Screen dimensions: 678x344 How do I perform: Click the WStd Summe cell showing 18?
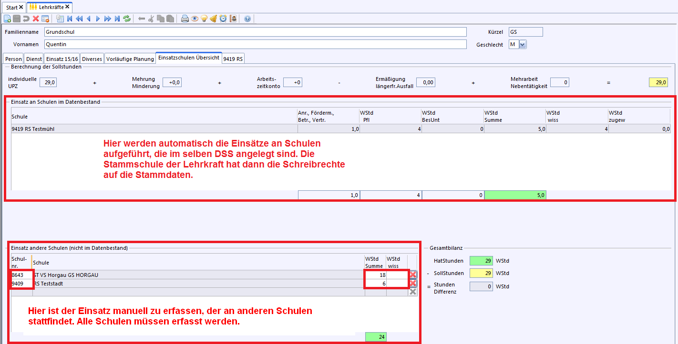coord(375,275)
